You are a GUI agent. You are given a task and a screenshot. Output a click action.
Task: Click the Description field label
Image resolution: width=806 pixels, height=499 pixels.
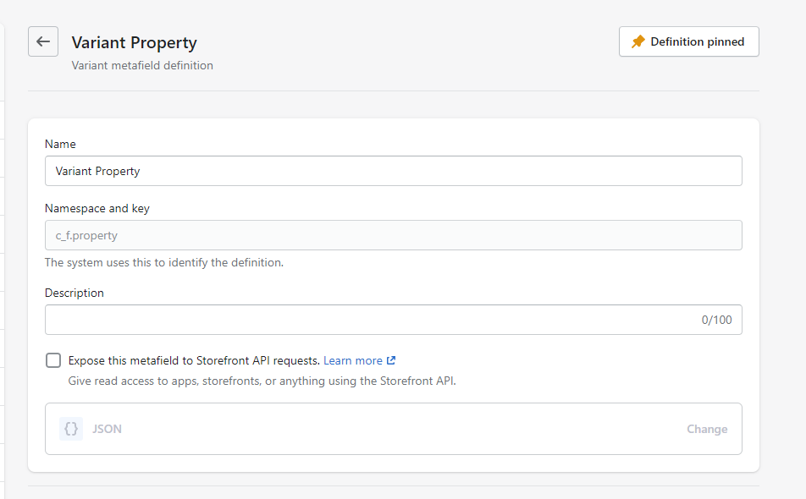75,293
